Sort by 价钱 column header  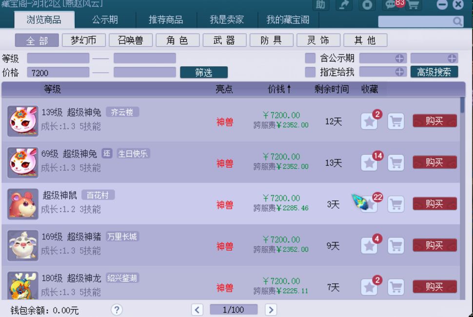[x=279, y=89]
